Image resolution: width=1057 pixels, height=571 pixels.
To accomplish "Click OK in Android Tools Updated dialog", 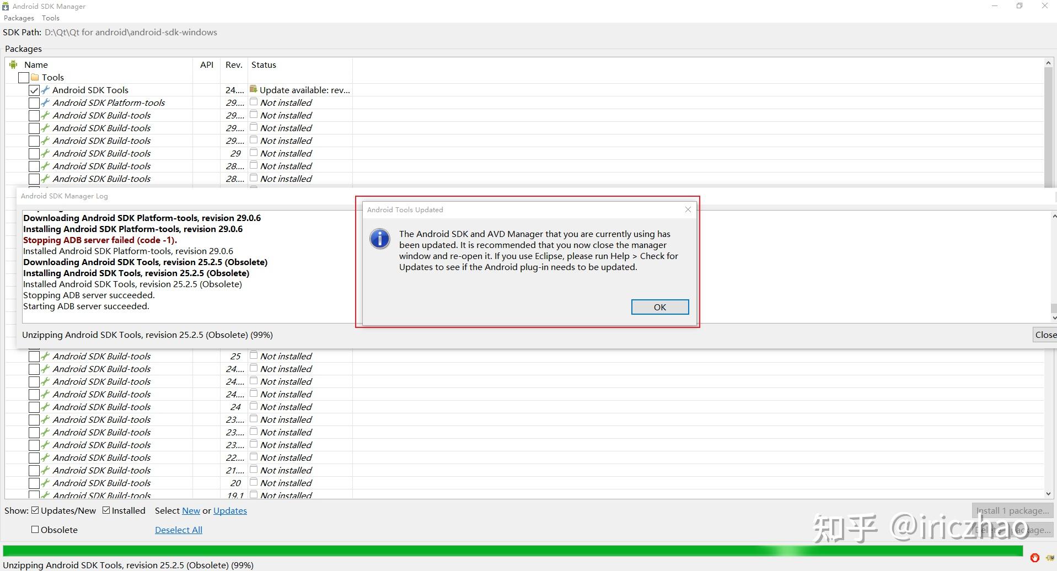I will (x=660, y=307).
